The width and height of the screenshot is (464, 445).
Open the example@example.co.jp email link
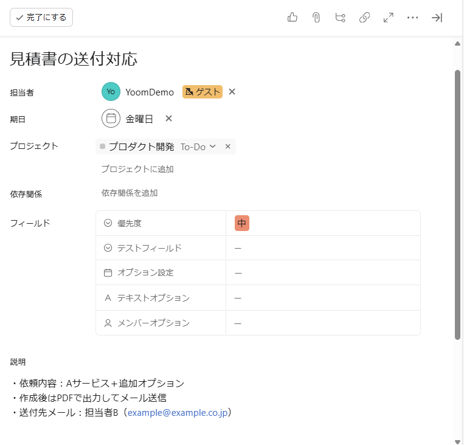pos(176,413)
